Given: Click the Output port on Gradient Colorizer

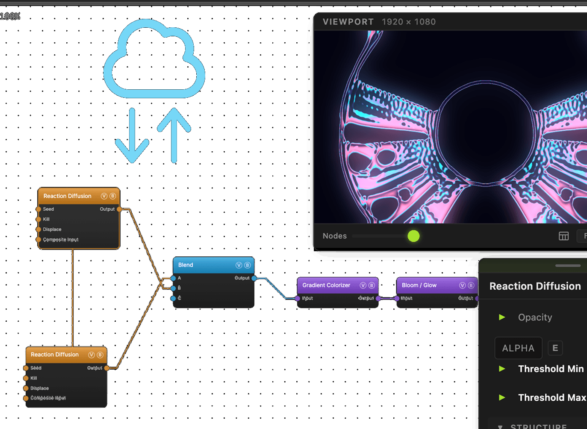Looking at the screenshot, I should click(x=378, y=298).
